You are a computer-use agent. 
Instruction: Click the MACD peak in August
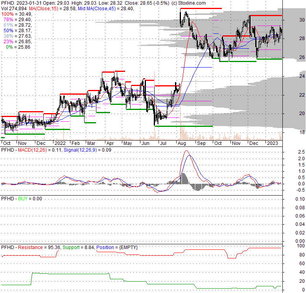tap(186, 151)
